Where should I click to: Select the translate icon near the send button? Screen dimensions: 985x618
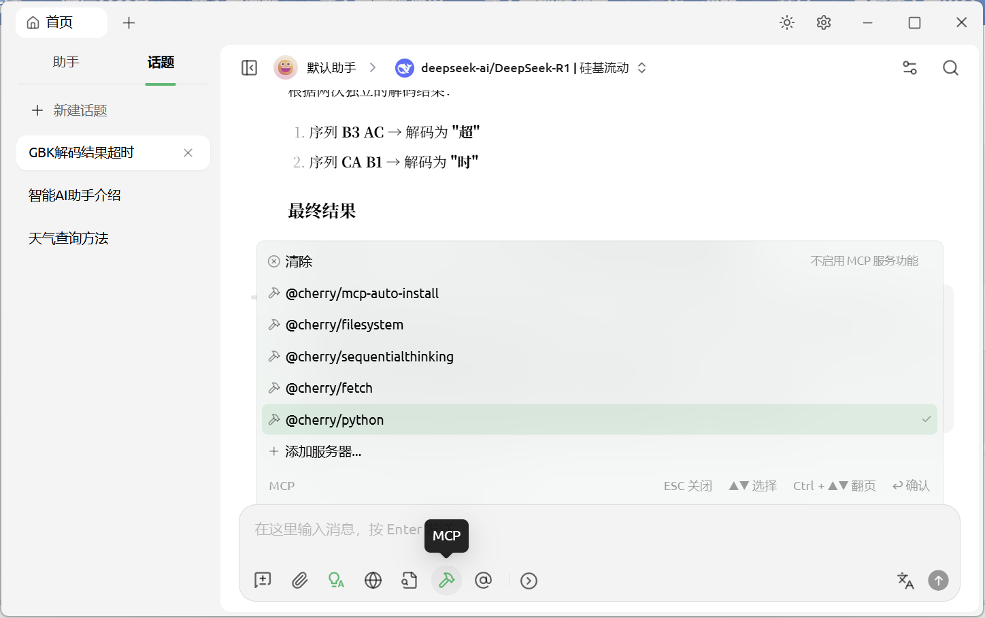click(x=905, y=580)
